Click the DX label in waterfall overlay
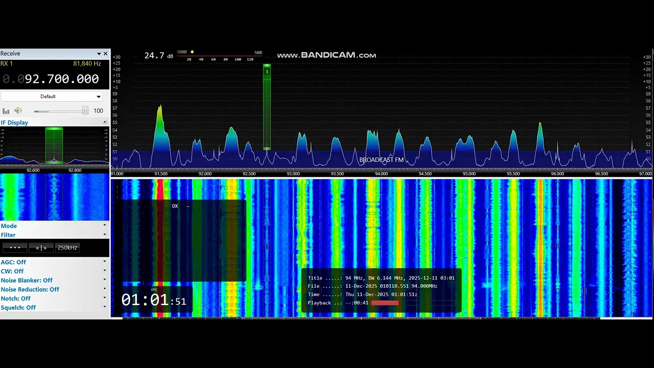The image size is (654, 368). (x=175, y=206)
